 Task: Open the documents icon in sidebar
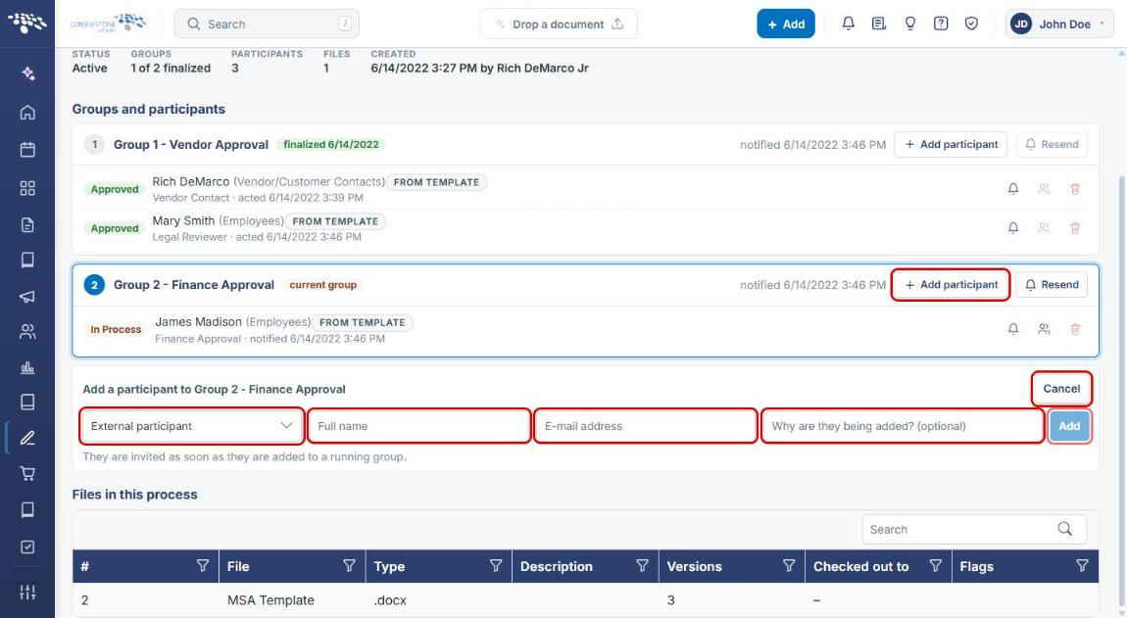27,225
